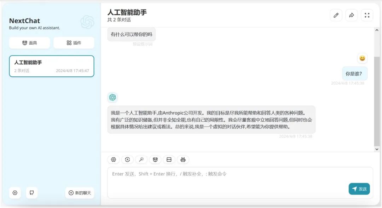Click scrollbar down arrow in chat
382x208 pixels.
tap(377, 149)
